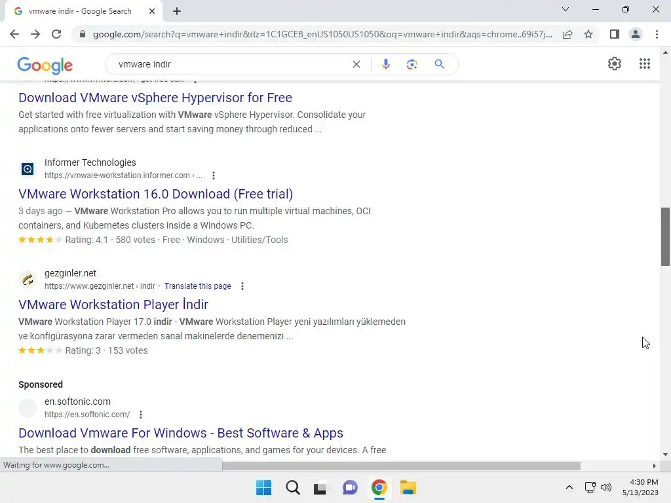The image size is (671, 503).
Task: Open the clock and date flyout
Action: coord(641,487)
